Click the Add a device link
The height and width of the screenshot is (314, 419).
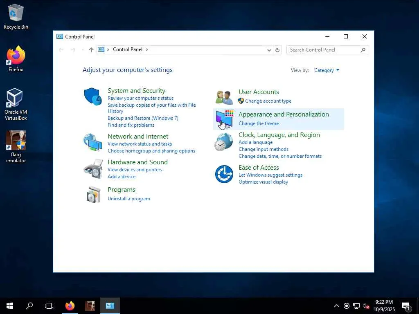coord(121,177)
